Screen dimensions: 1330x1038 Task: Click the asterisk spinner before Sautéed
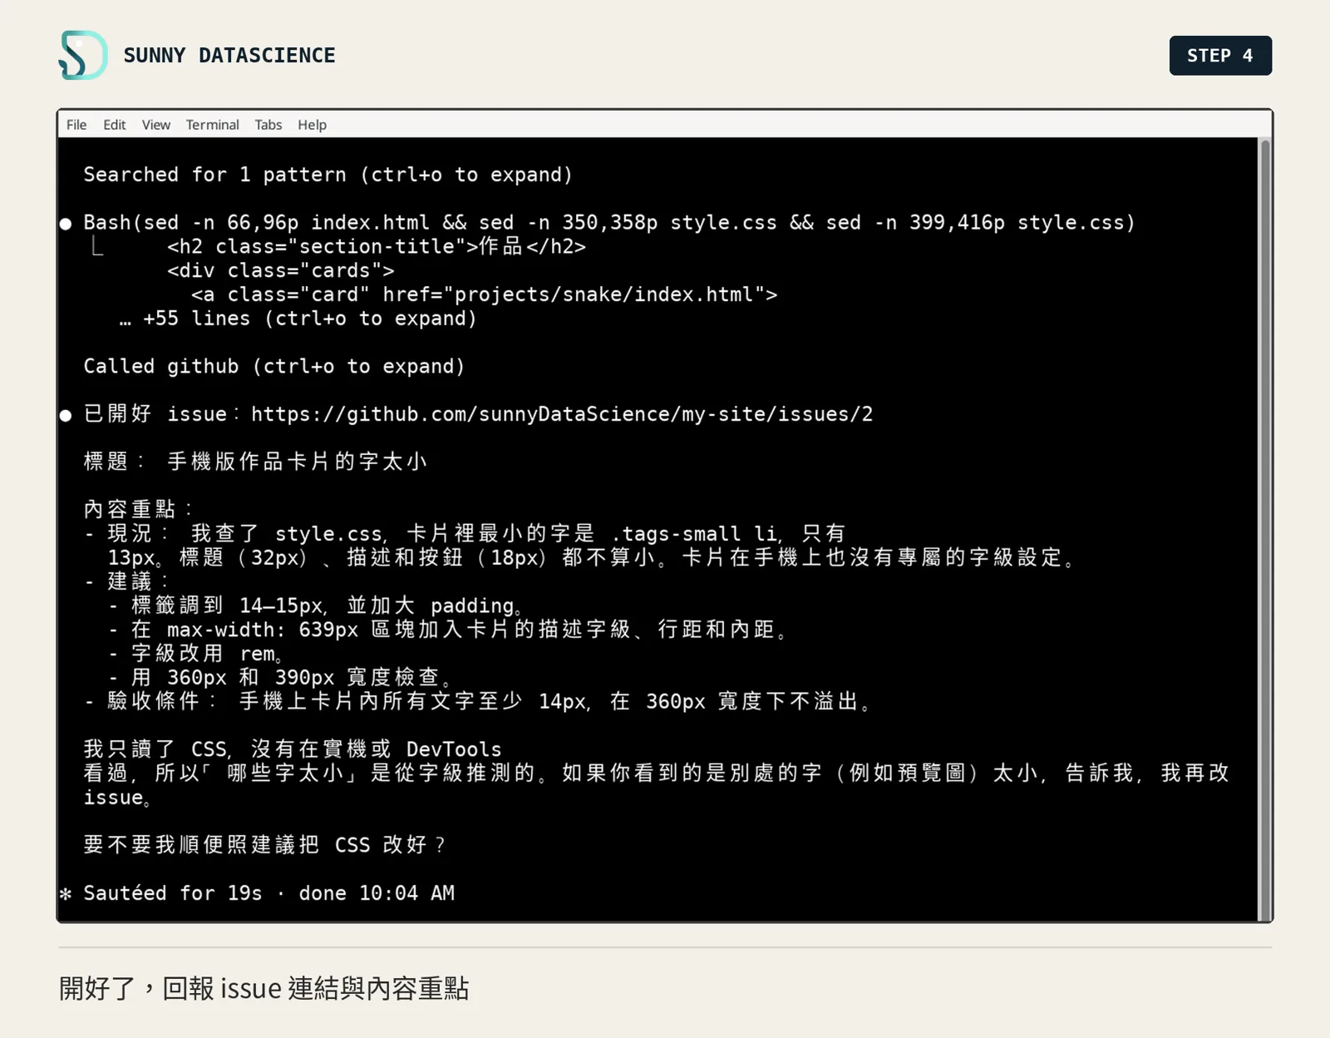tap(66, 894)
